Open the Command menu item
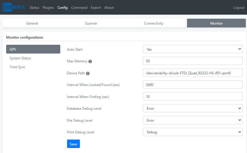Image resolution: width=247 pixels, height=153 pixels. click(79, 8)
